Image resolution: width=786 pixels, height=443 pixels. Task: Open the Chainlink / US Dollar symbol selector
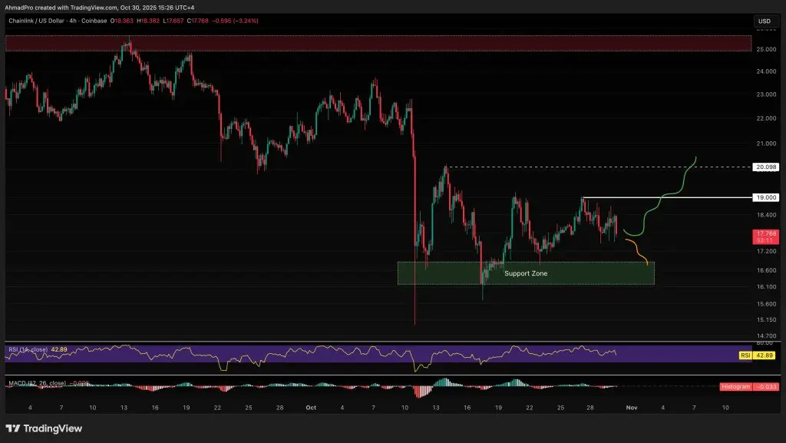point(37,21)
